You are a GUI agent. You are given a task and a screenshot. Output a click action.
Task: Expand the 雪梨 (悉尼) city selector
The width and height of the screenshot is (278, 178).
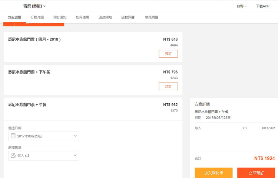[x=34, y=6]
